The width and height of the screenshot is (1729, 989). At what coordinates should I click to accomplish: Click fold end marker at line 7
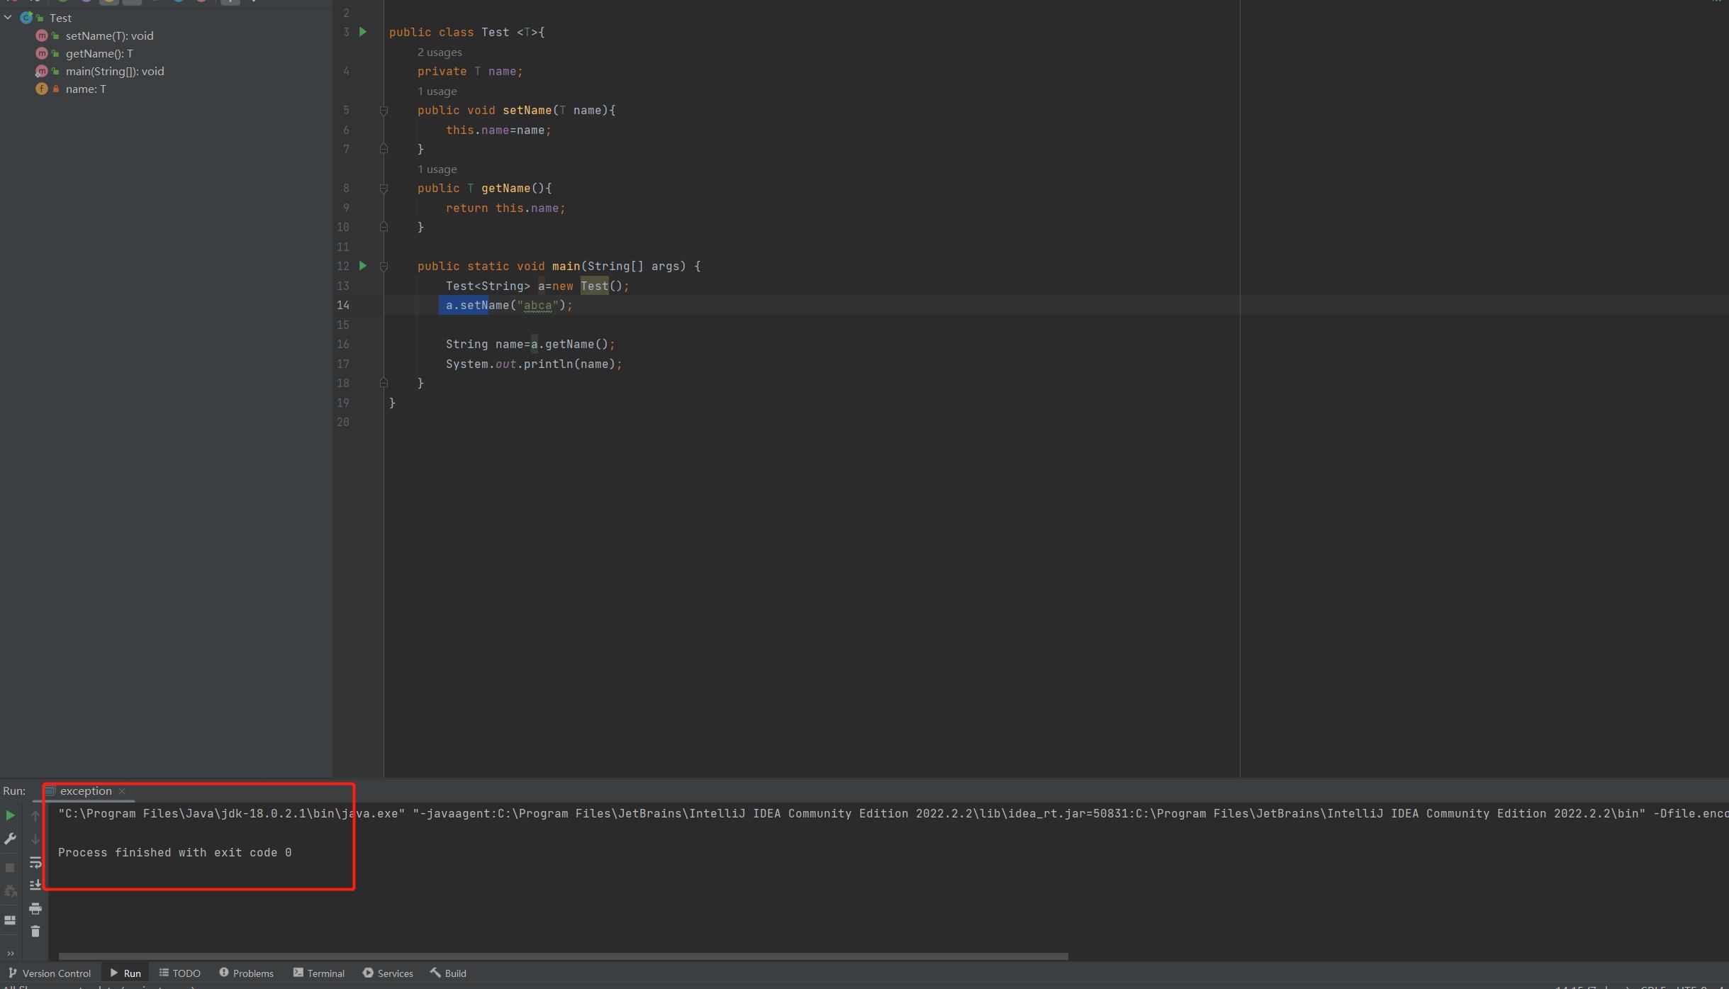click(x=384, y=149)
